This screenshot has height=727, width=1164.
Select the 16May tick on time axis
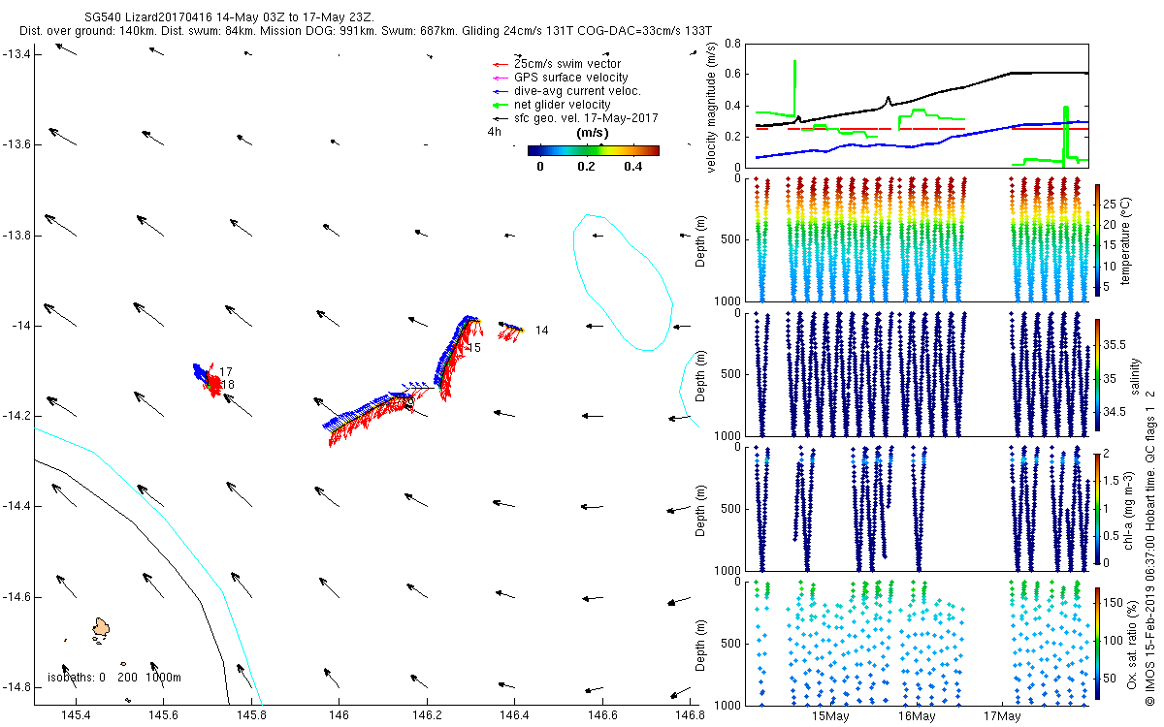[x=917, y=716]
